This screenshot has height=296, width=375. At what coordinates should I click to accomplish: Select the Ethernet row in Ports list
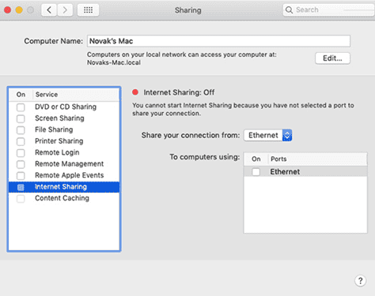tap(305, 171)
